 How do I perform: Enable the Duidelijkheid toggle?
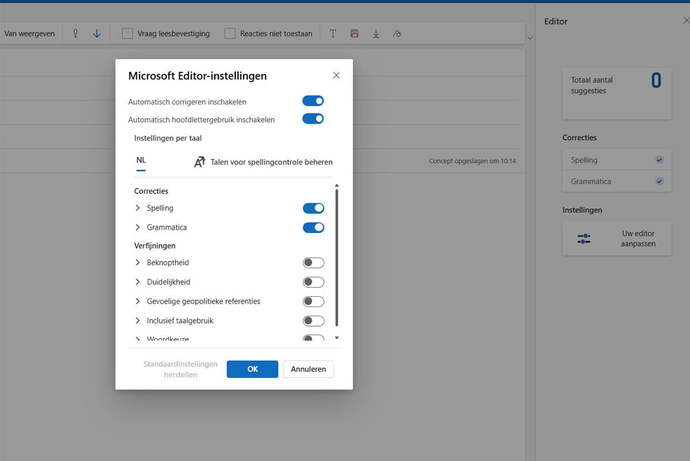click(x=313, y=282)
